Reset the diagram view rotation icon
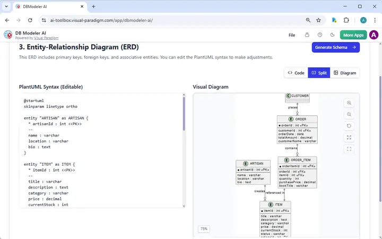 [349, 126]
